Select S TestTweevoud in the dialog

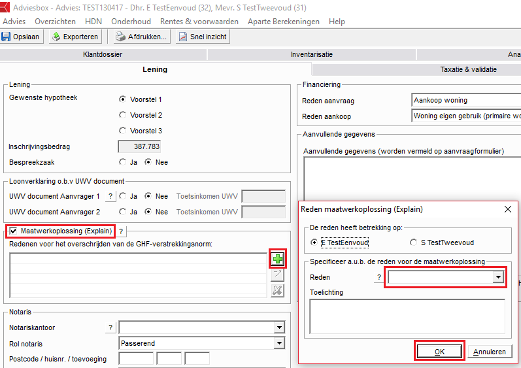click(x=413, y=243)
